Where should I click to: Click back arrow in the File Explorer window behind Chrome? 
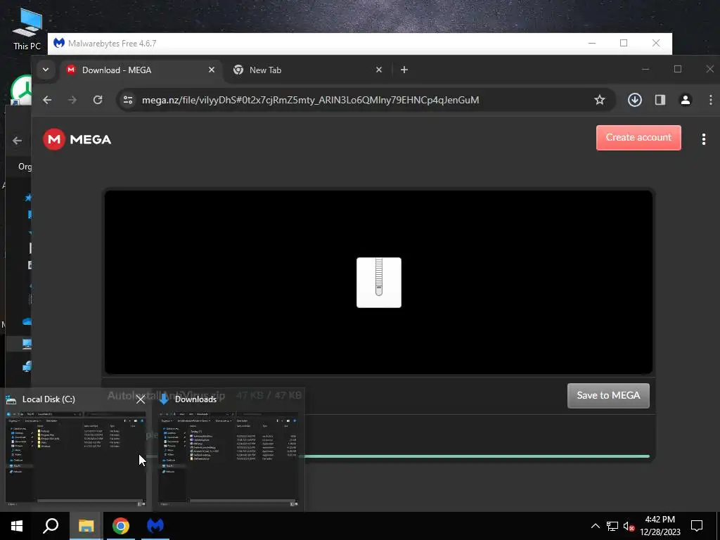pyautogui.click(x=17, y=141)
